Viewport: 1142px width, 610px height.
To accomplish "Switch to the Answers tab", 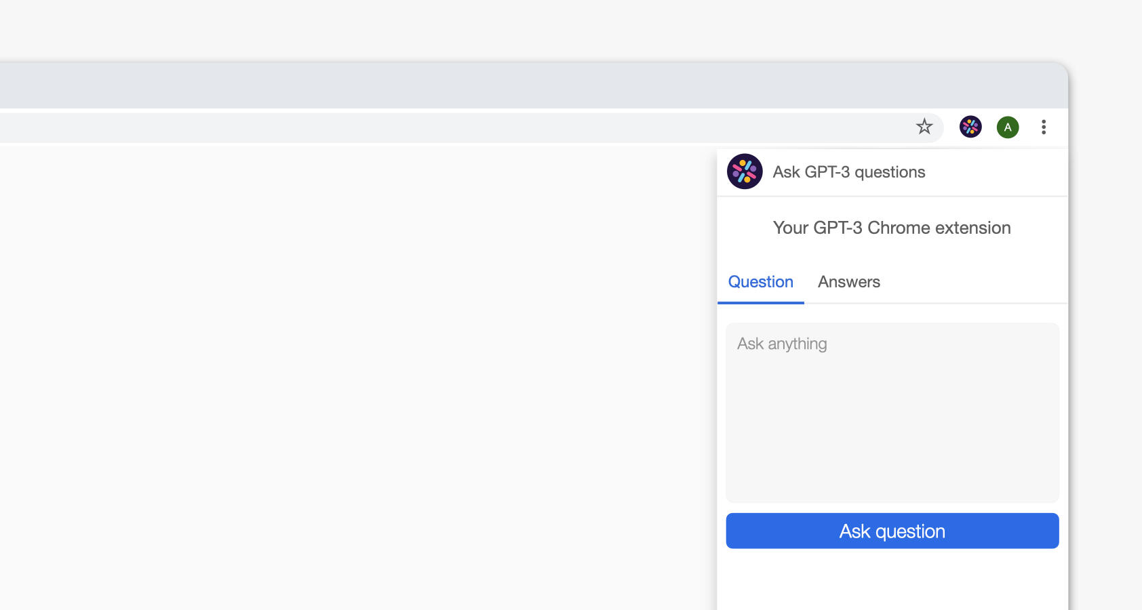I will (848, 282).
